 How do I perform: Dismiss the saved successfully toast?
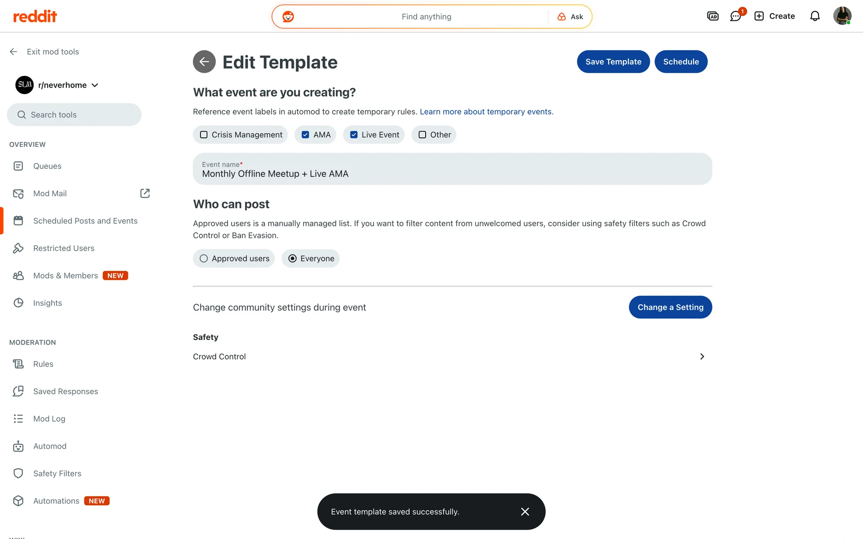click(x=525, y=512)
